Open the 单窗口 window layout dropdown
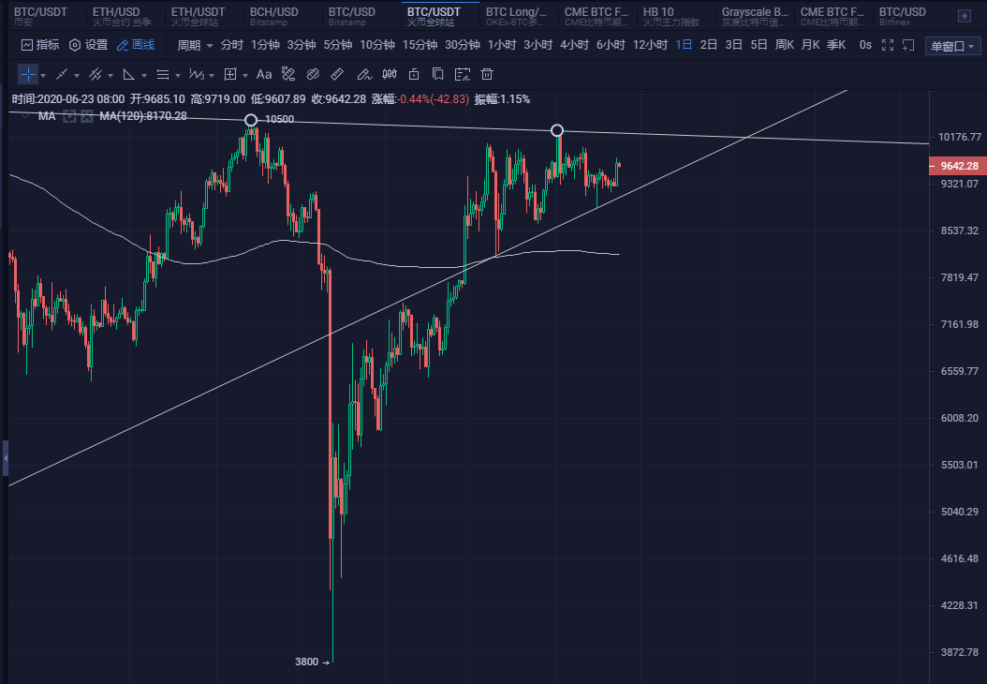The height and width of the screenshot is (684, 987). pyautogui.click(x=953, y=46)
